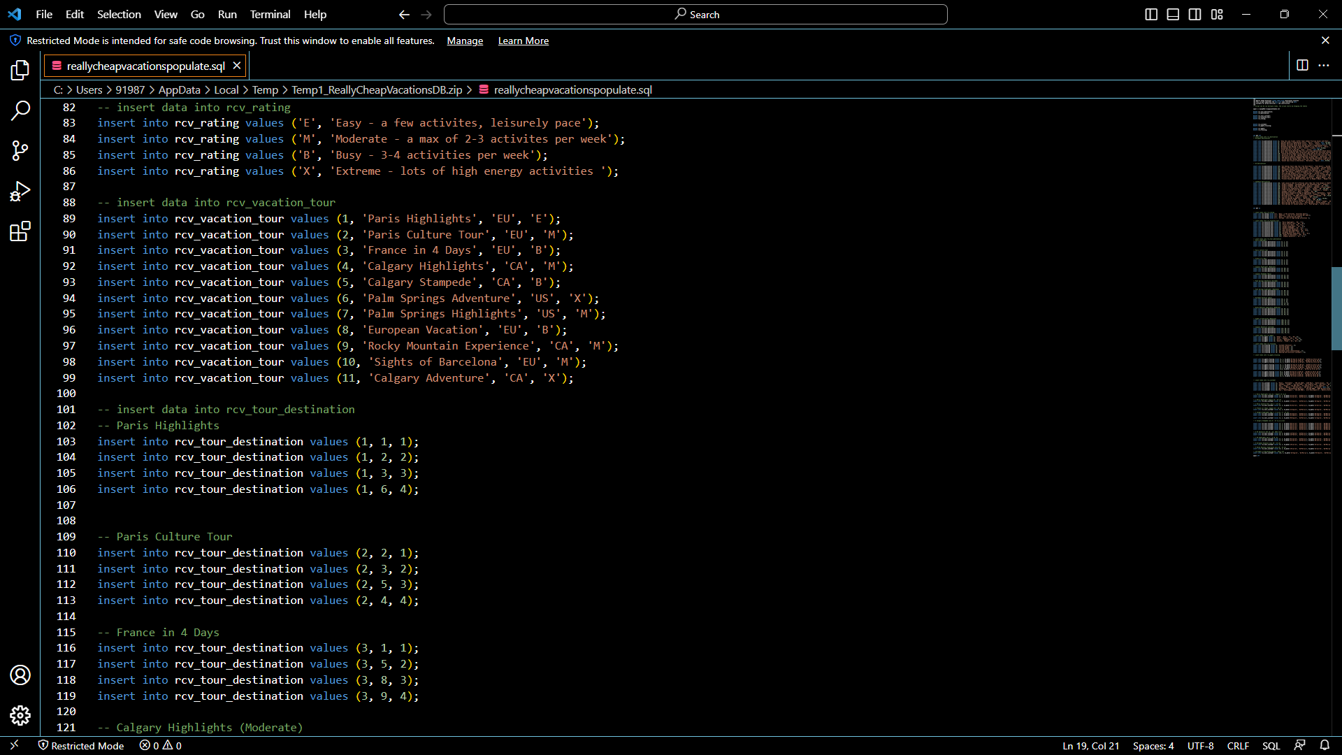Toggle the primary side bar layout button
The image size is (1342, 755).
(x=1151, y=14)
